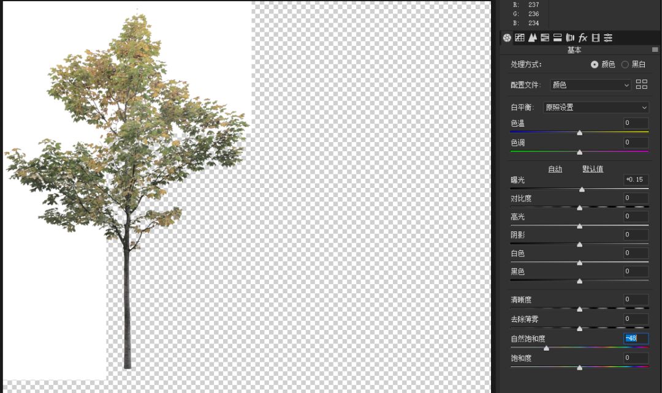Click the 饱和度 saturation value field
This screenshot has height=393, width=662.
click(x=636, y=357)
